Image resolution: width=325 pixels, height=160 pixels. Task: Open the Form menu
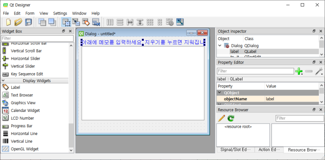[30, 13]
